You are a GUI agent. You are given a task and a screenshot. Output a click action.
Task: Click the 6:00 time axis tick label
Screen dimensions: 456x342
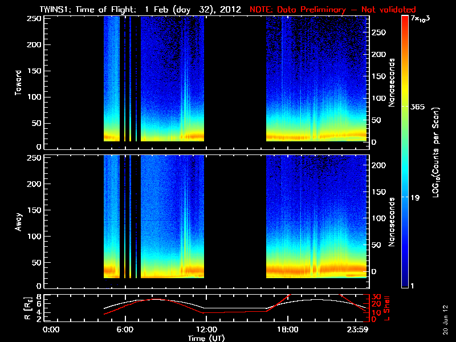[125, 329]
